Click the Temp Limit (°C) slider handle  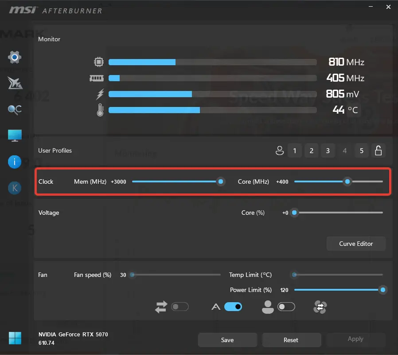tap(294, 275)
